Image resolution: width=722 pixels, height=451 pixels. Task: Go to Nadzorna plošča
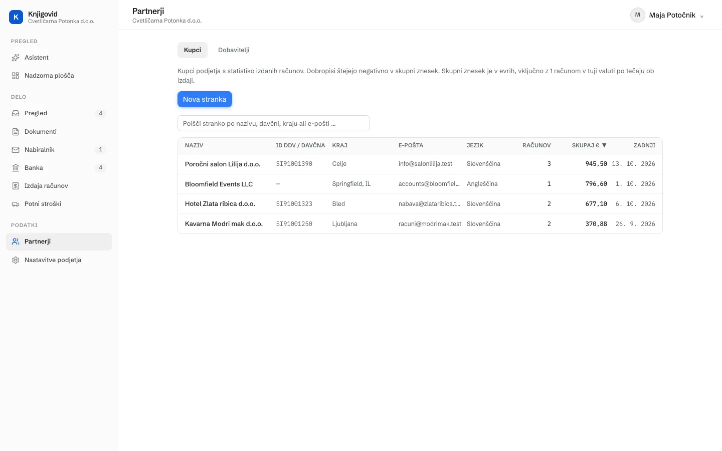pos(59,76)
